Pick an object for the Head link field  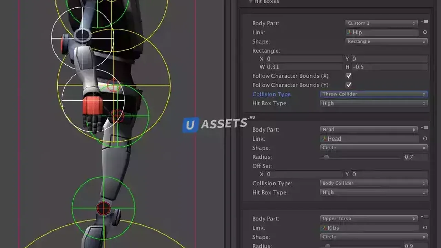(425, 139)
